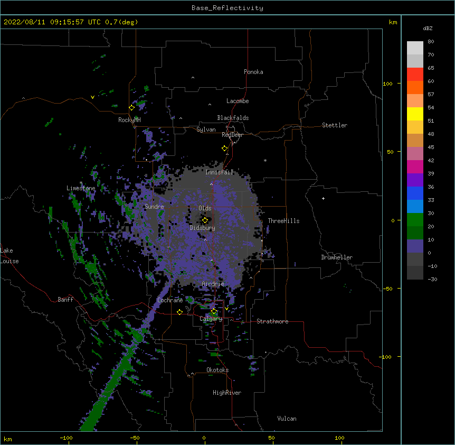Click the 10 dBZ violet legend swatch
The height and width of the screenshot is (445, 455).
pyautogui.click(x=415, y=246)
